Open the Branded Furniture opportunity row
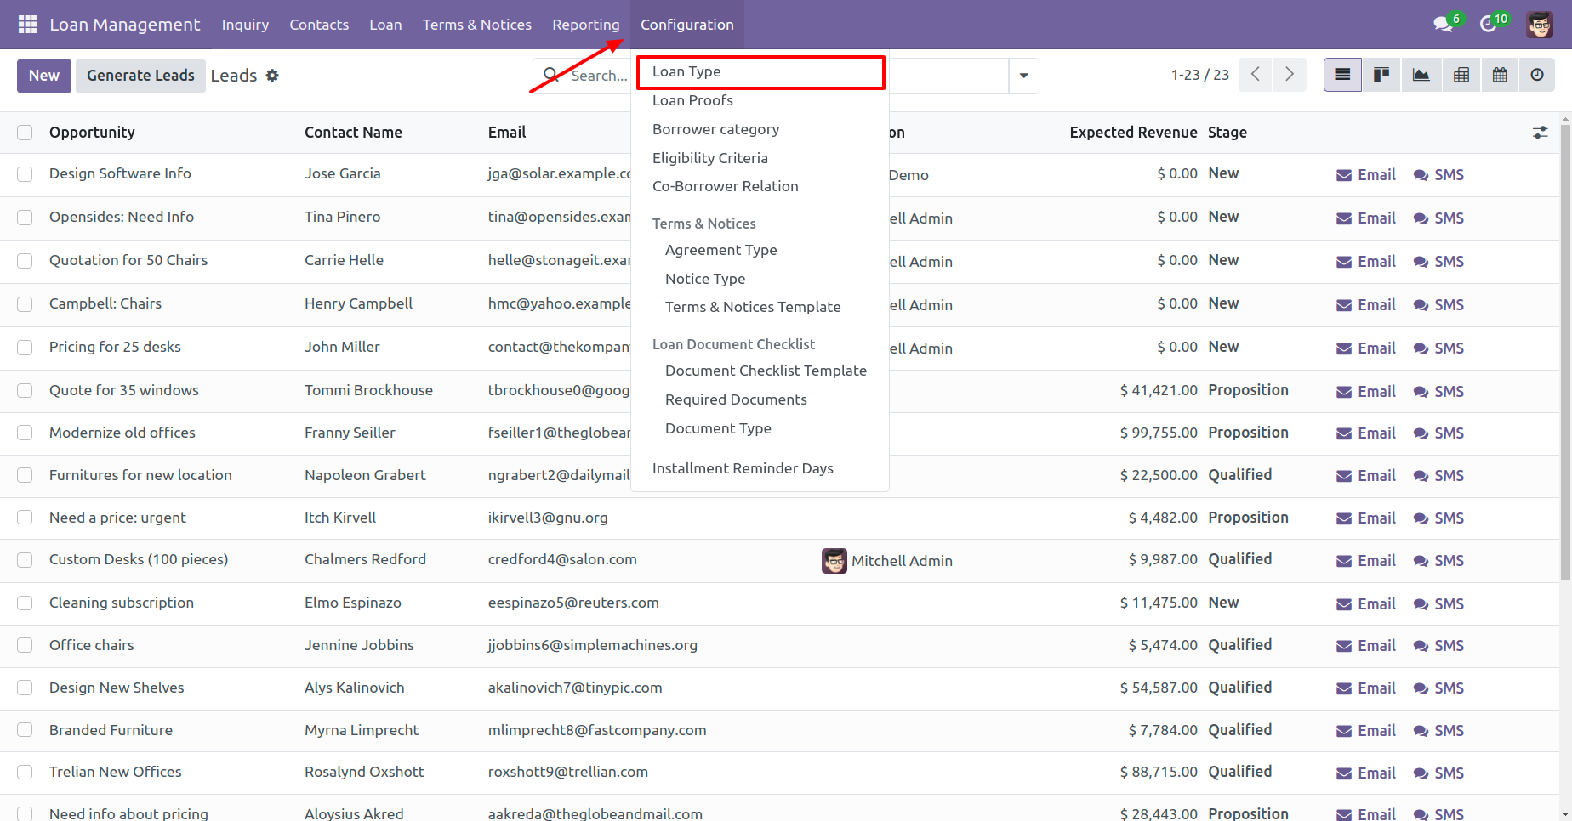This screenshot has width=1572, height=821. [x=780, y=731]
